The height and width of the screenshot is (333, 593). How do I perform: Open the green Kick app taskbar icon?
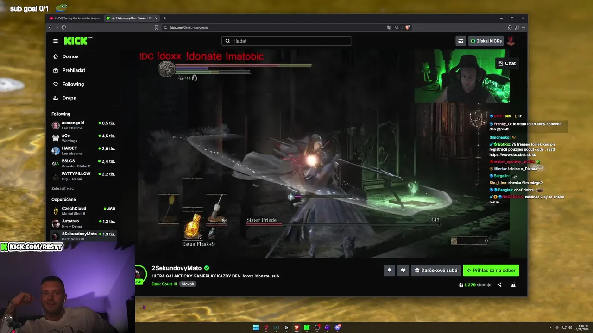point(307,327)
